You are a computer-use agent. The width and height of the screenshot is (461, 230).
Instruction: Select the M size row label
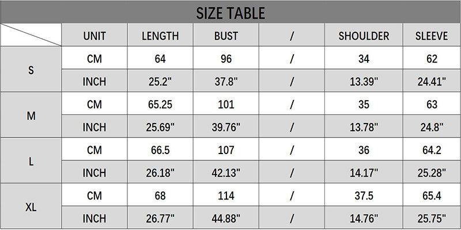coord(31,116)
